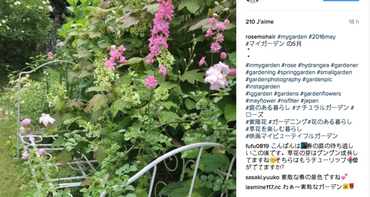Click the #hydrangea hashtag
The image size is (370, 197).
coord(313,66)
